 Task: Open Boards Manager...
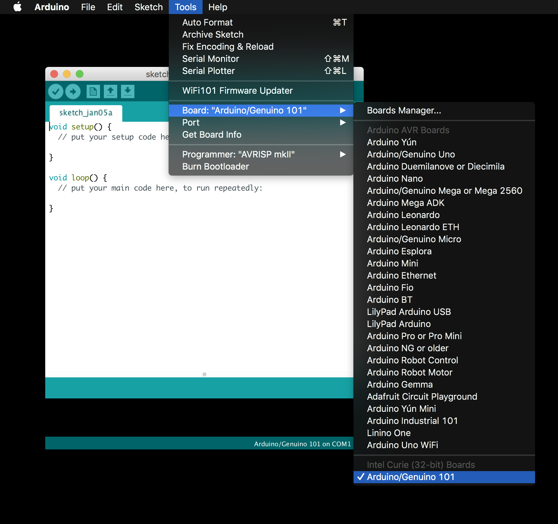point(444,111)
